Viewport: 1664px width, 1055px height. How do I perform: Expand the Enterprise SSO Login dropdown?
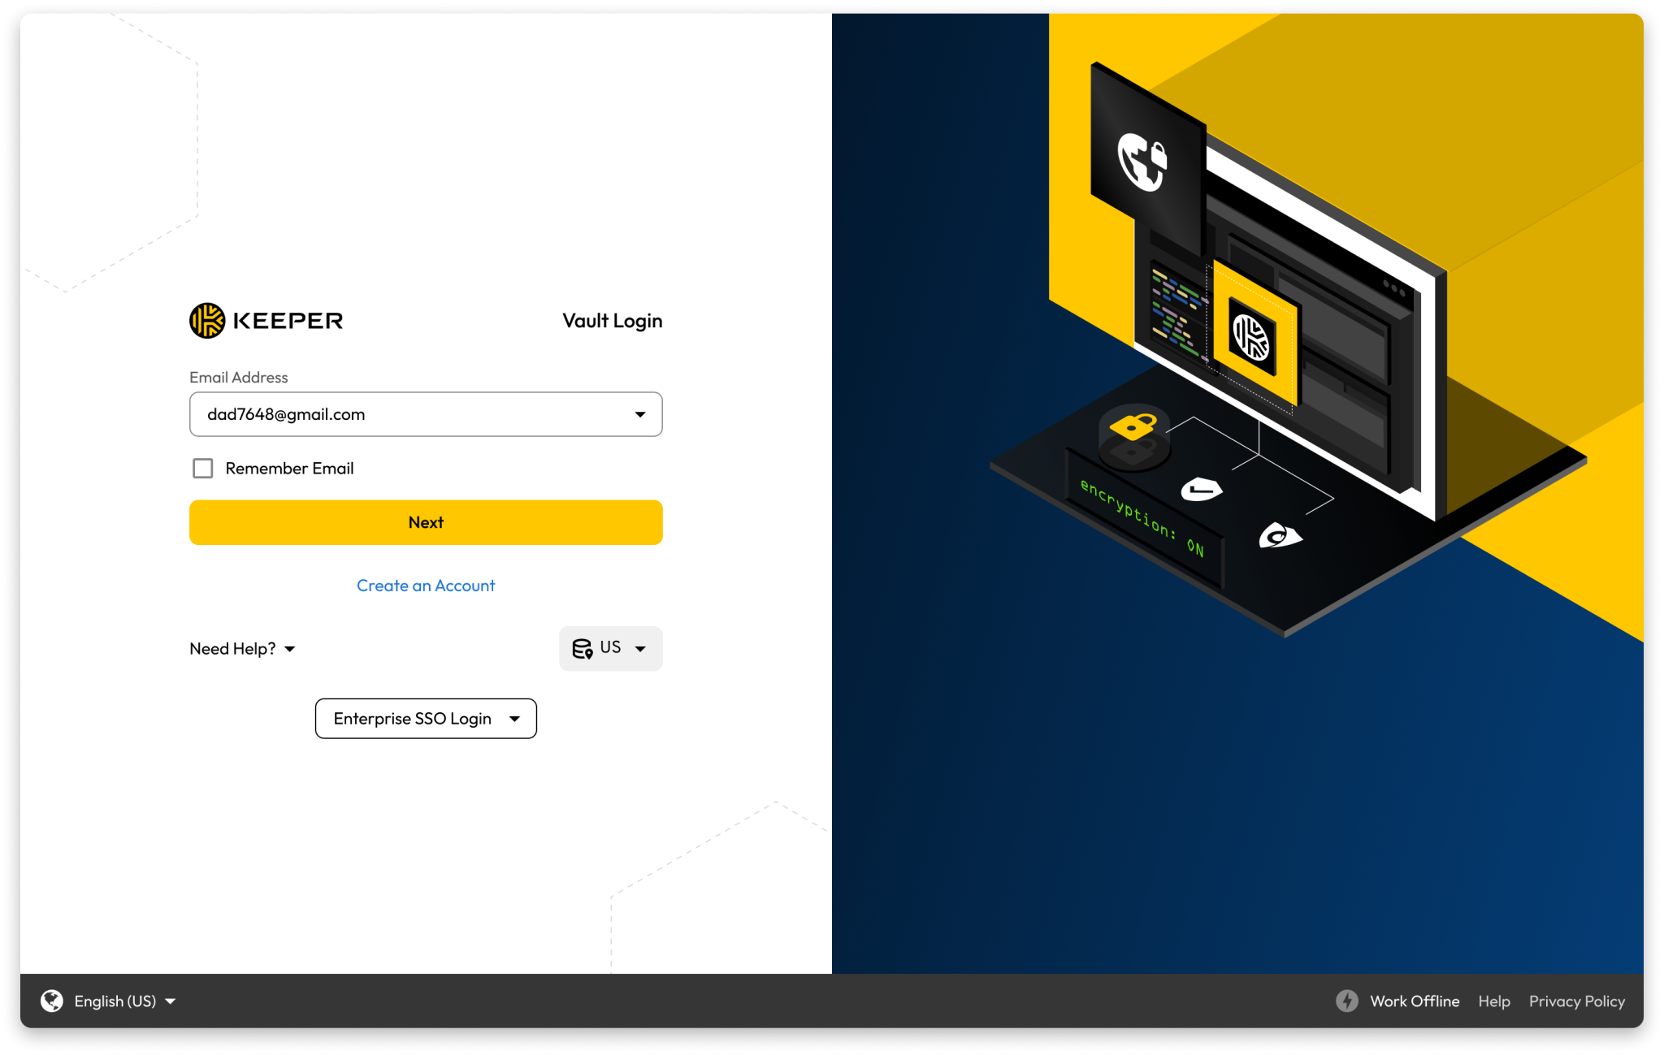(426, 718)
